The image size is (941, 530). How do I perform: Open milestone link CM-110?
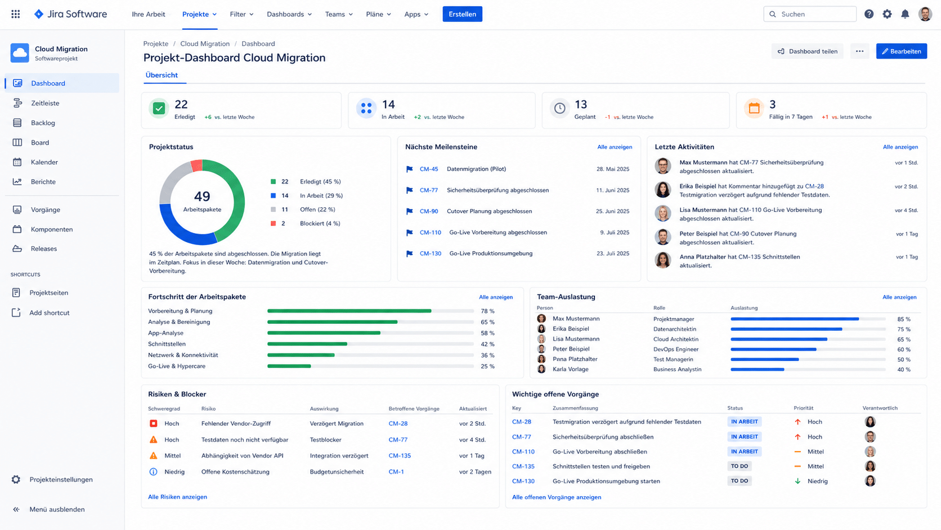[x=431, y=232]
